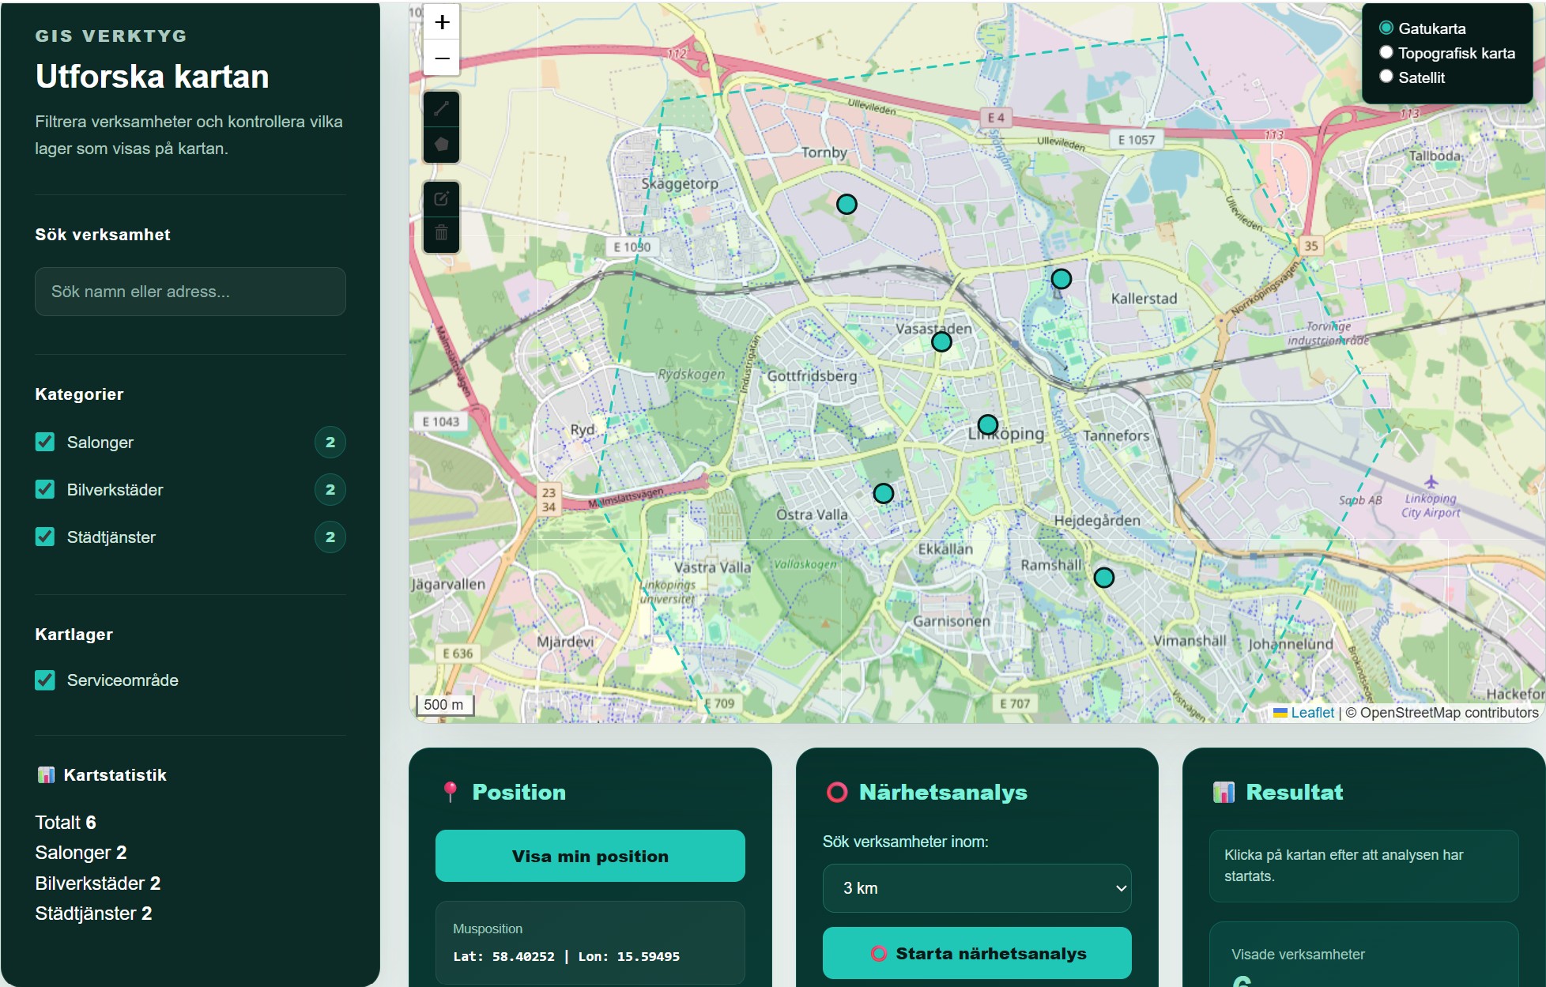Screen dimensions: 1546x987
Task: Open the 3 km distance dropdown
Action: pyautogui.click(x=977, y=888)
